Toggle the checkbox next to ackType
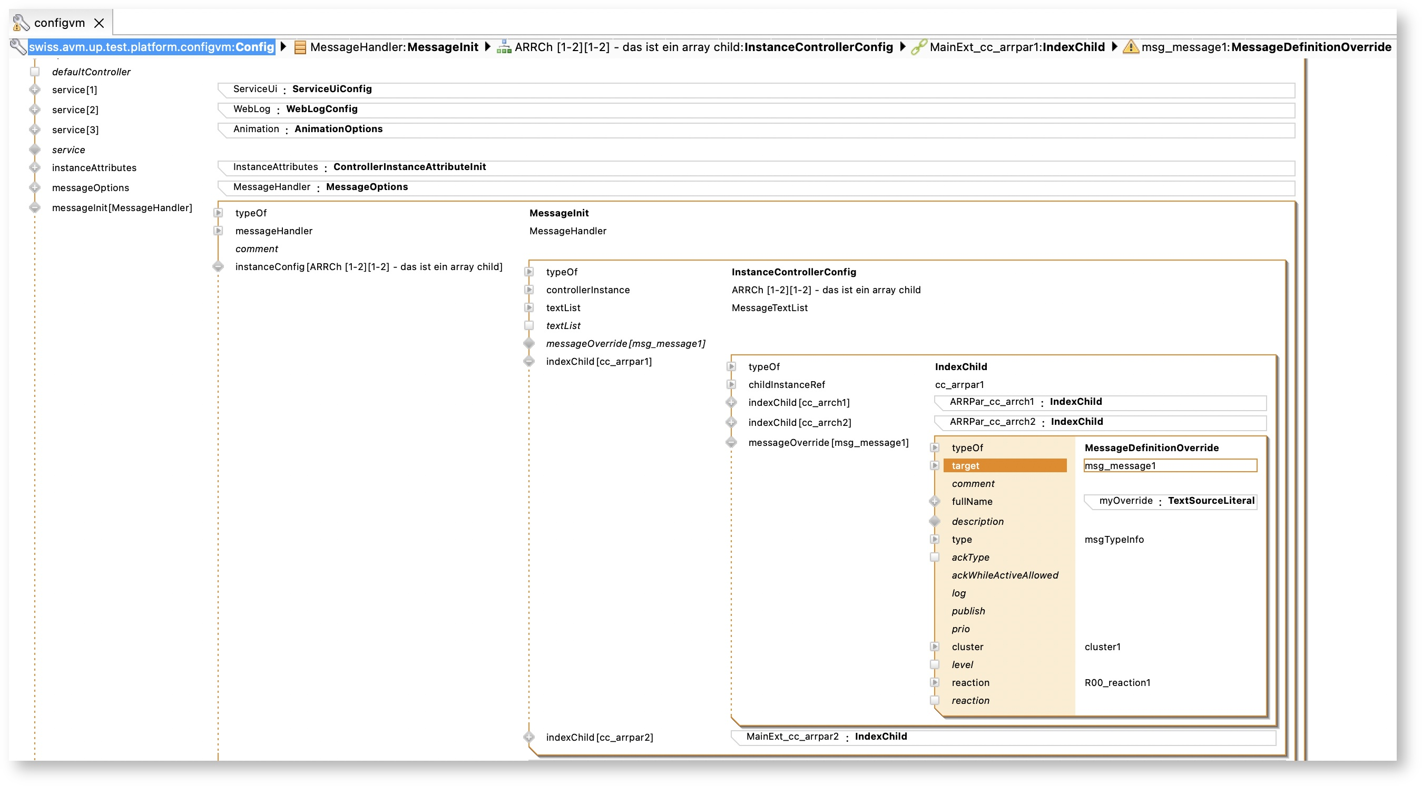 pyautogui.click(x=935, y=557)
